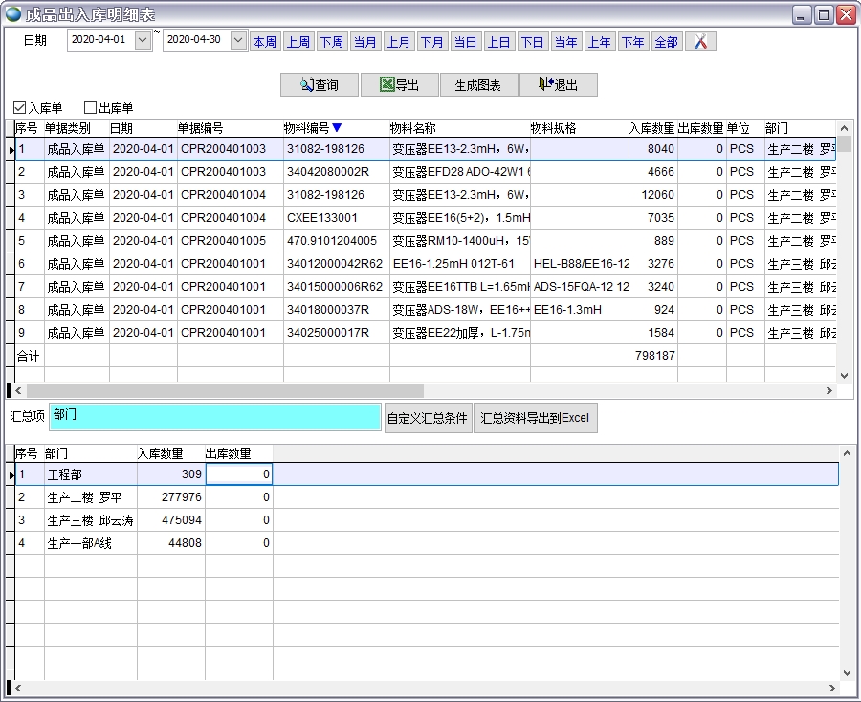861x702 pixels.
Task: Click the 查询 search button
Action: [x=320, y=85]
